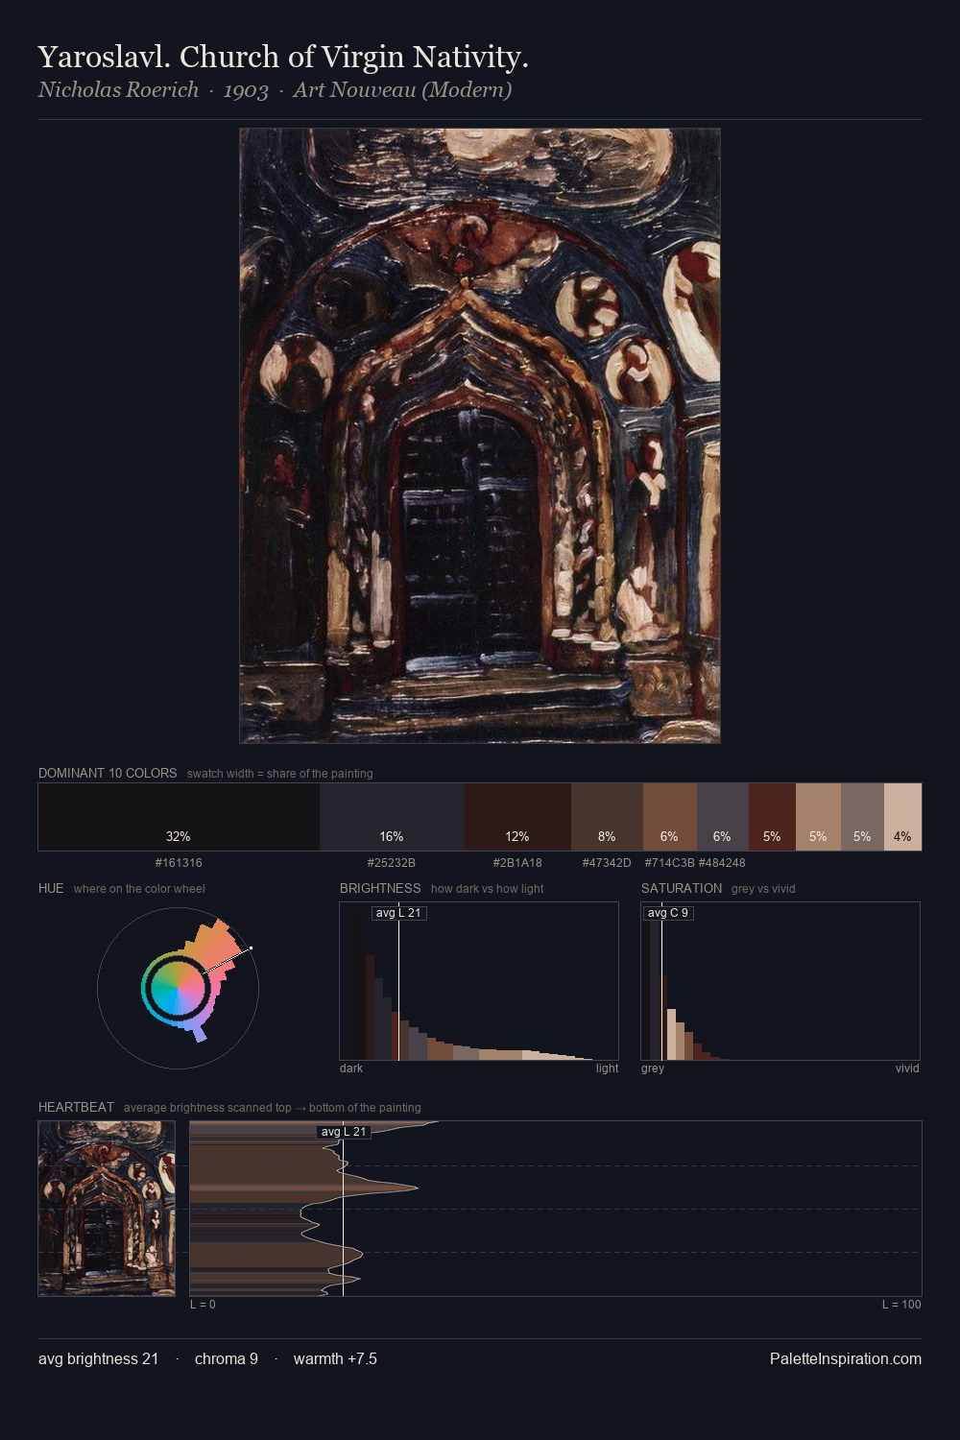This screenshot has width=960, height=1440.
Task: Select the 6% grey-purple swatch
Action: (722, 817)
